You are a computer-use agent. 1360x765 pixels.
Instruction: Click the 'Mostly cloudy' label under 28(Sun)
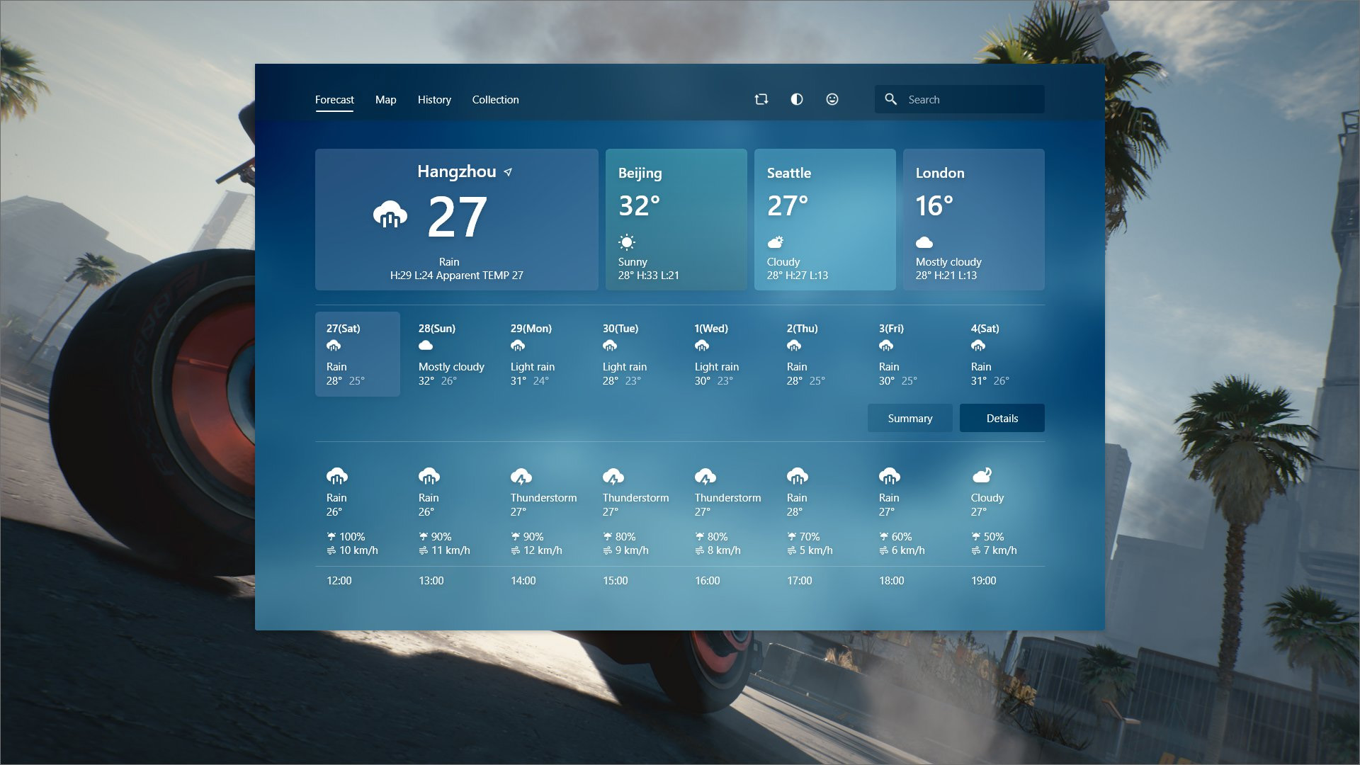pos(451,367)
